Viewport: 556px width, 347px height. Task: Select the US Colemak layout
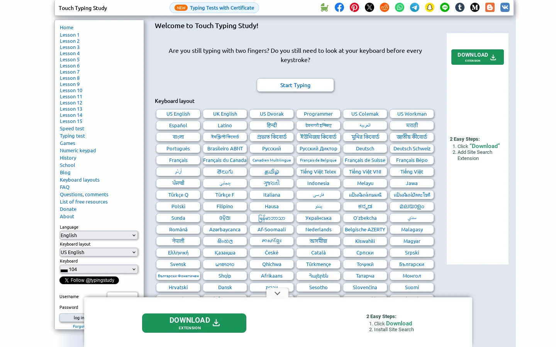[365, 114]
